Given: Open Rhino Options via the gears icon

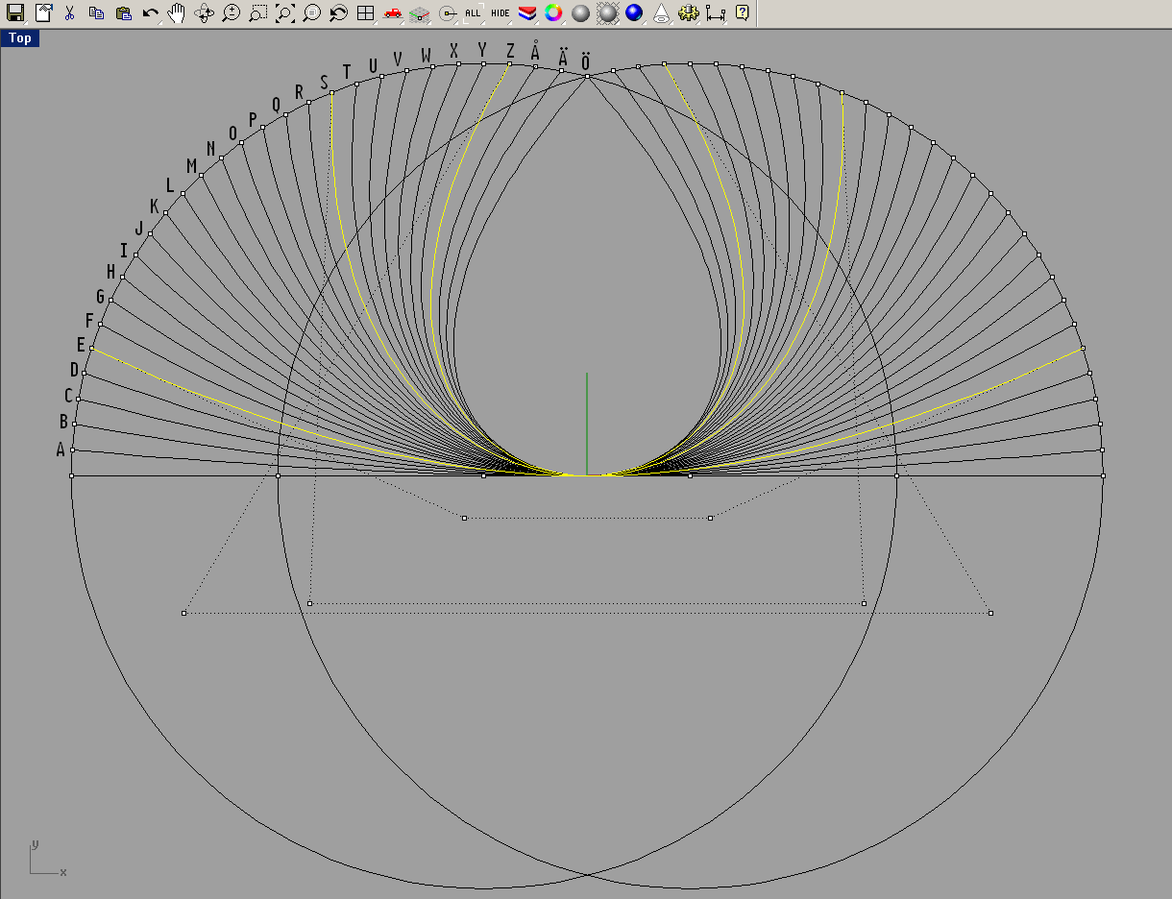Looking at the screenshot, I should click(x=688, y=13).
